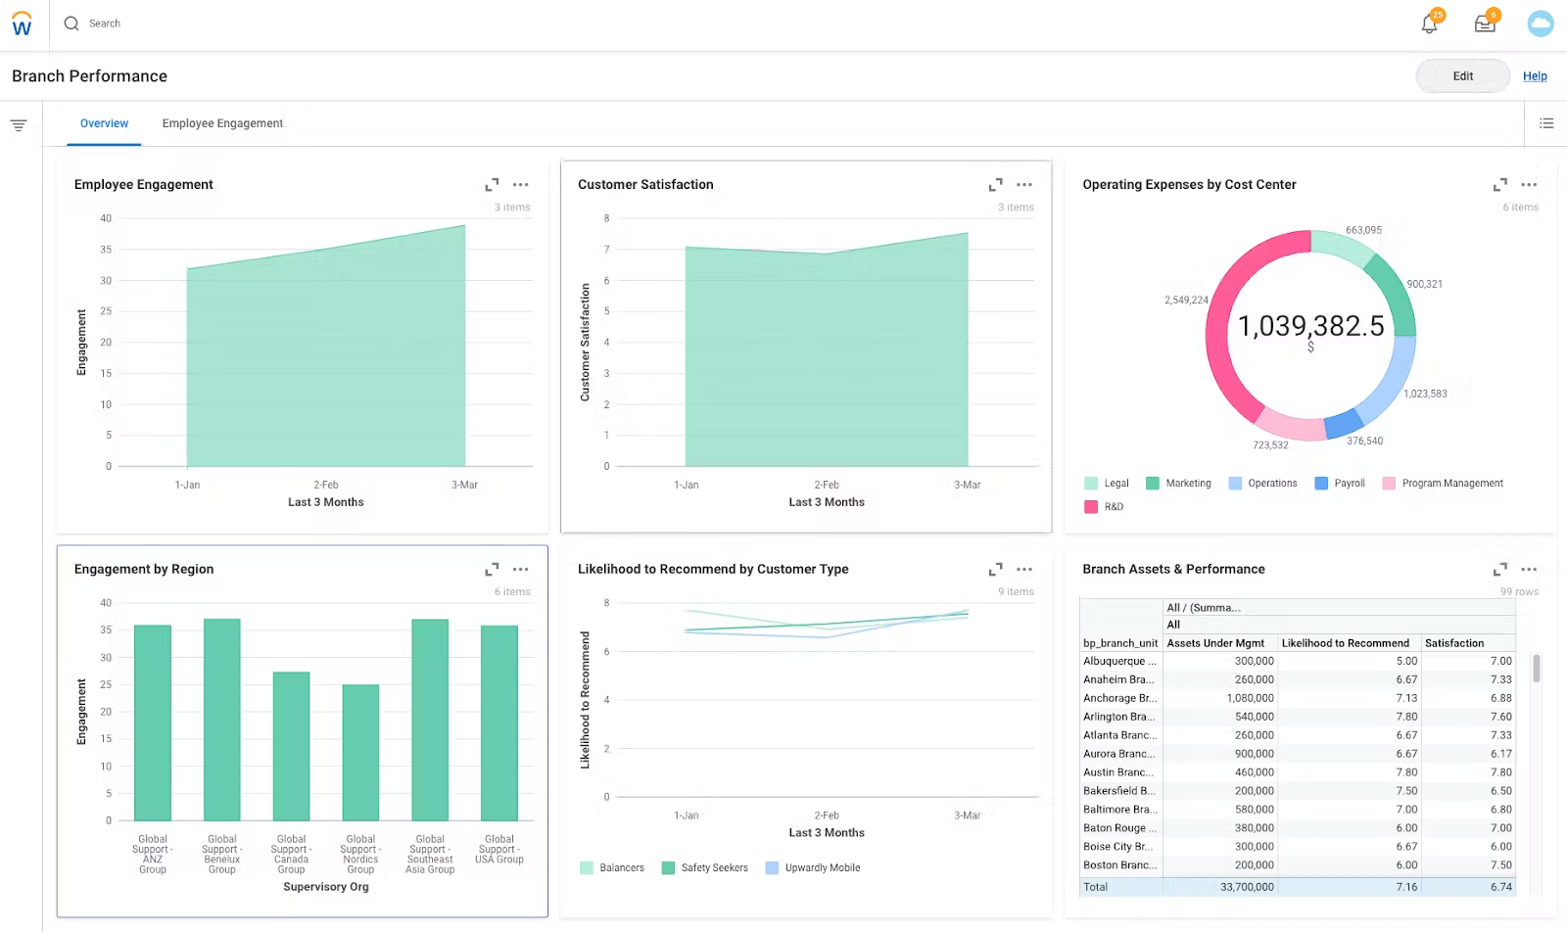Click the Edit button
1567x932 pixels.
[x=1462, y=76]
